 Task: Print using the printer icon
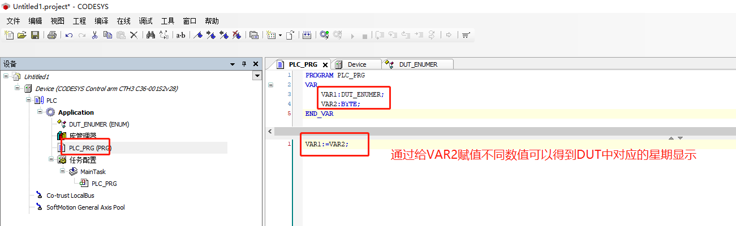[x=52, y=35]
